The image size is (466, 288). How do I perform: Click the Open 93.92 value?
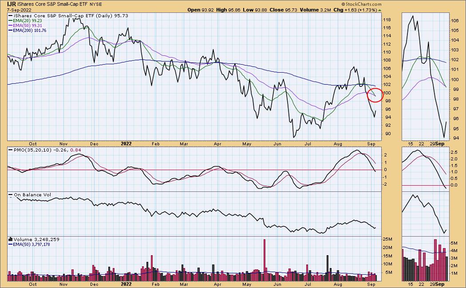(x=201, y=10)
